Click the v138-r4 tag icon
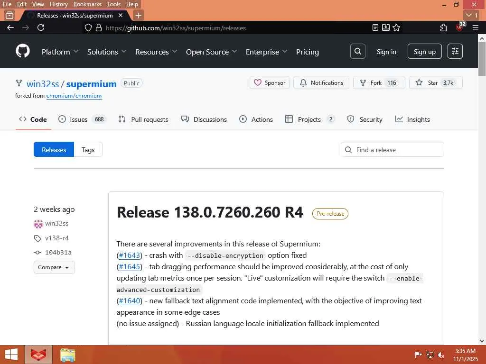 (x=37, y=238)
